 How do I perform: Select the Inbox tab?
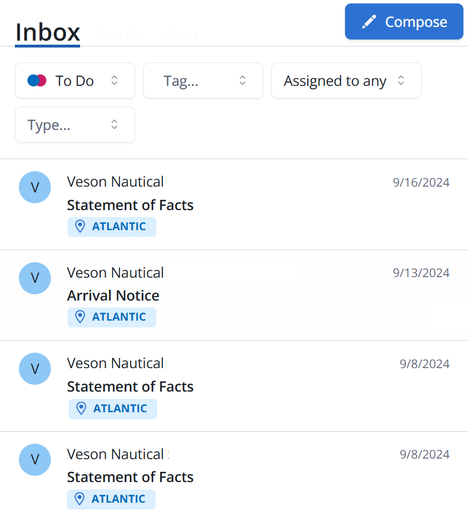(47, 33)
